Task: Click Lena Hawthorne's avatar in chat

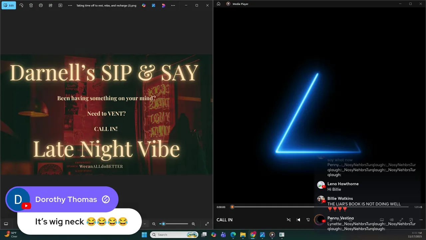Action: click(321, 185)
